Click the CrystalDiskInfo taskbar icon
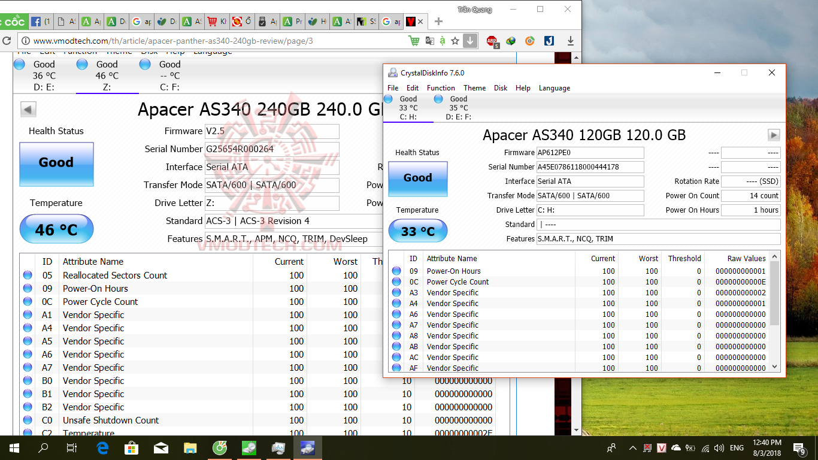Screen dimensions: 818x460 308,447
